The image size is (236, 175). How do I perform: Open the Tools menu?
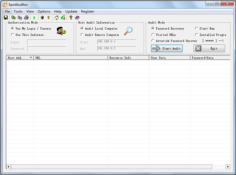18,11
